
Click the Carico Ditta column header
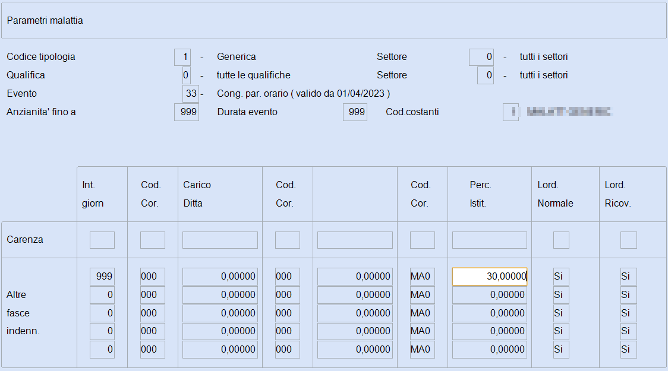(197, 194)
